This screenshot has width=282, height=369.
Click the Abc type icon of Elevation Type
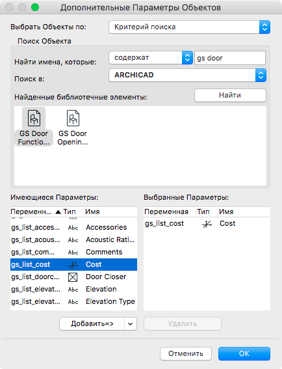pos(73,302)
